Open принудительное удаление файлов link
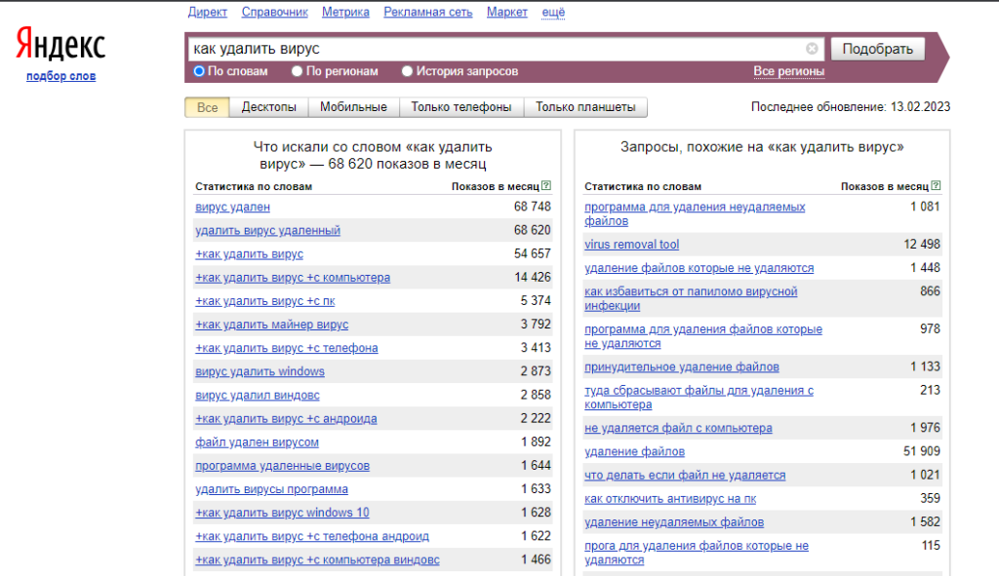 (682, 367)
